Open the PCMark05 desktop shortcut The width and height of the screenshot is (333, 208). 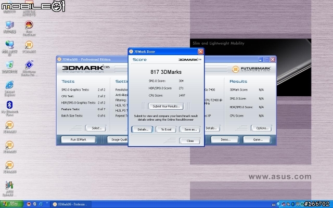[29, 47]
